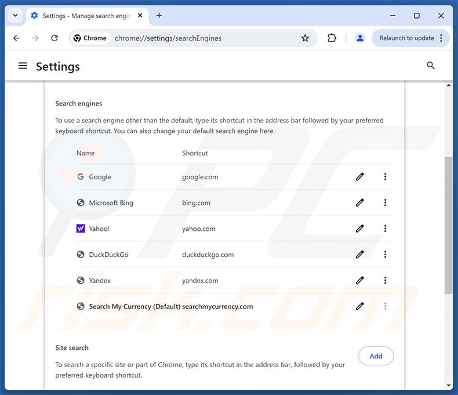Click the Search My Currency (Default) name
Viewport: 458px width, 395px height.
[x=135, y=306]
